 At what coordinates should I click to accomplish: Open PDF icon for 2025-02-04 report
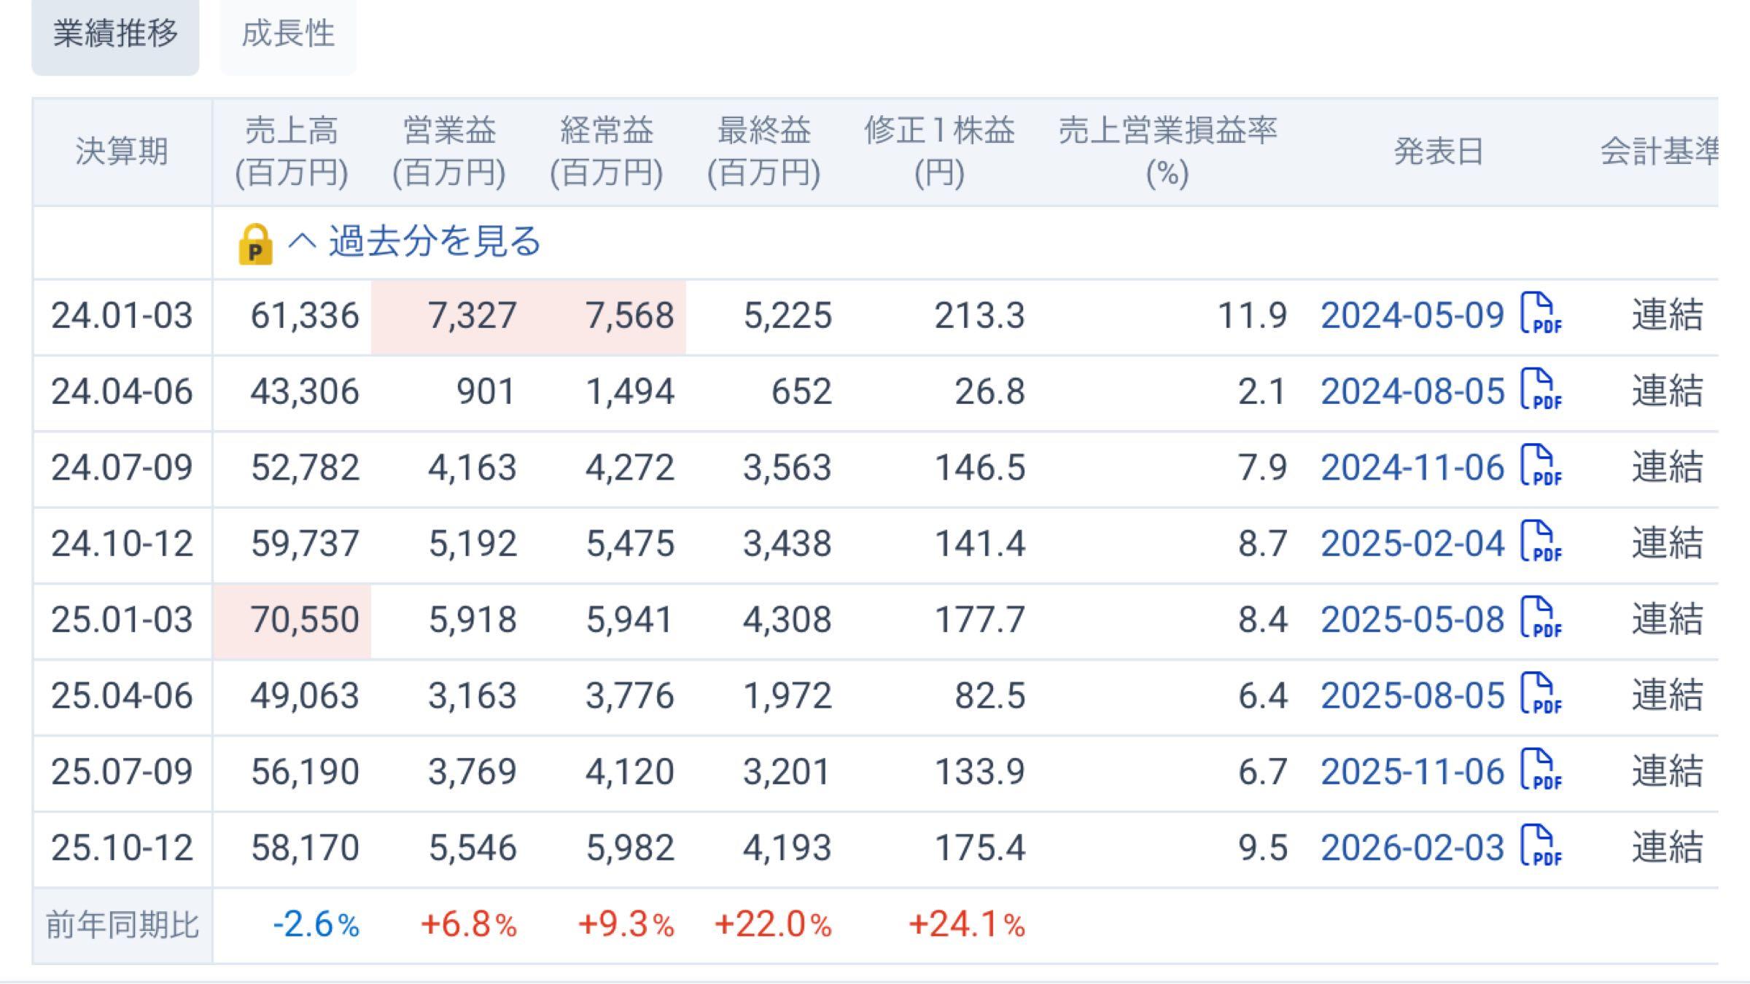click(x=1541, y=542)
